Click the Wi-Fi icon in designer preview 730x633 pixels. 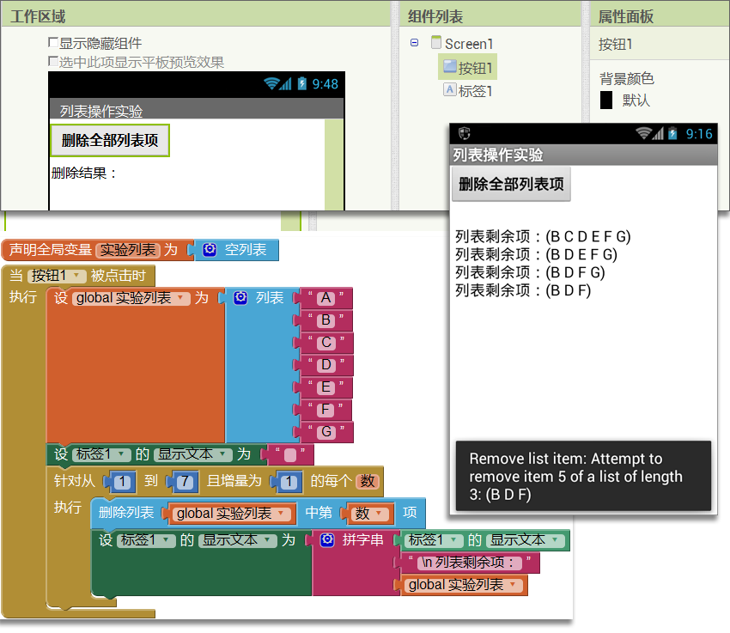pyautogui.click(x=273, y=83)
